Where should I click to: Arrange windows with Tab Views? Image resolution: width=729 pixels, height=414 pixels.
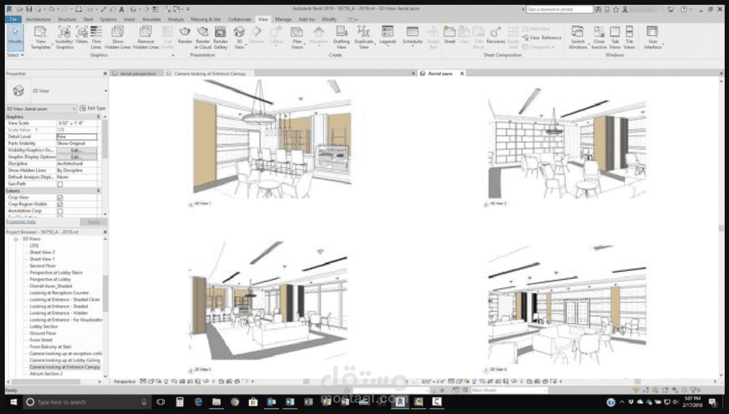coord(615,37)
